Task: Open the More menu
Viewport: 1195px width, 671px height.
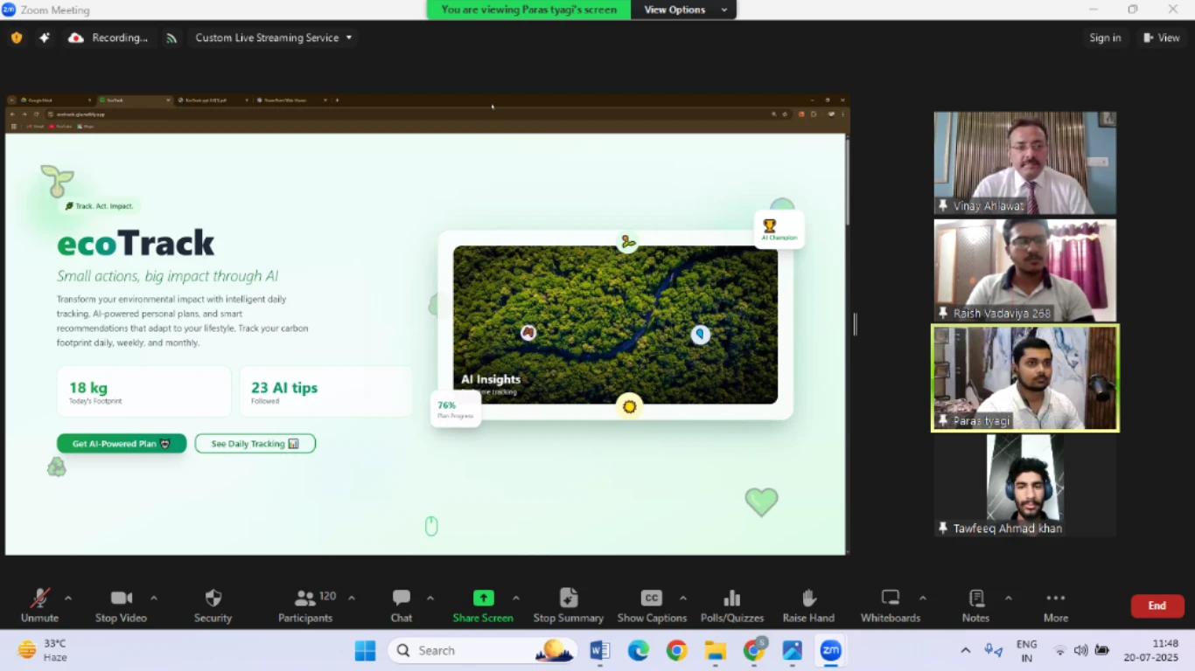Action: pyautogui.click(x=1056, y=598)
